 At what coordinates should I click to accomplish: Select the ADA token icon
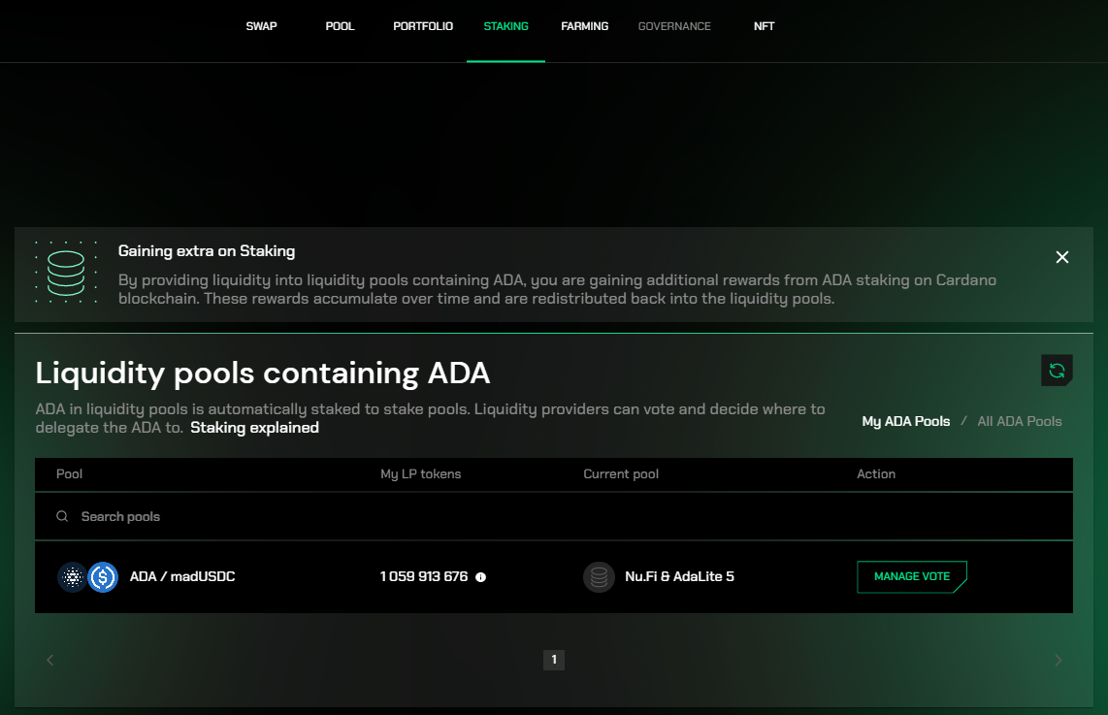pos(71,576)
